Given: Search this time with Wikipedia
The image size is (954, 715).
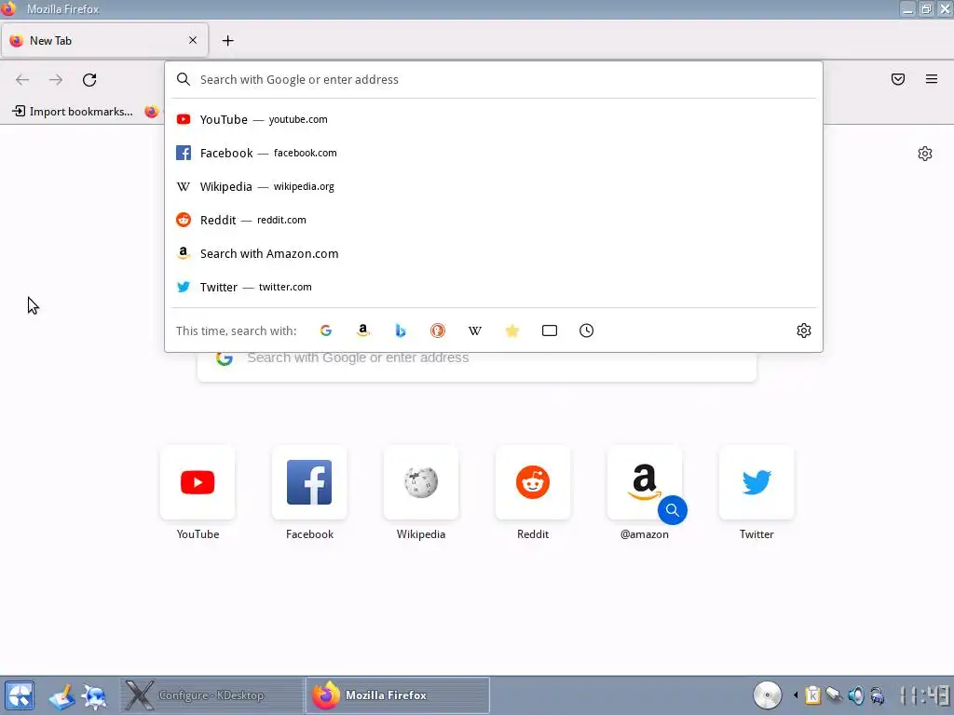Looking at the screenshot, I should coord(475,331).
